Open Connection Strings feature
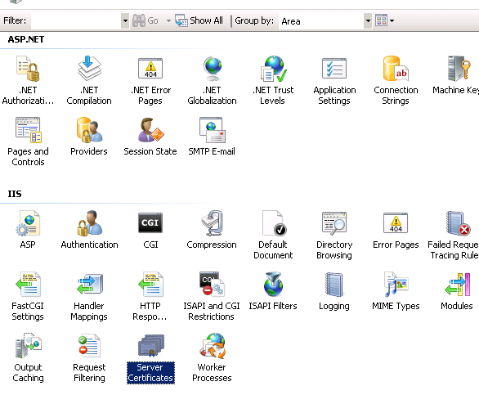Image resolution: width=479 pixels, height=395 pixels. click(x=396, y=80)
